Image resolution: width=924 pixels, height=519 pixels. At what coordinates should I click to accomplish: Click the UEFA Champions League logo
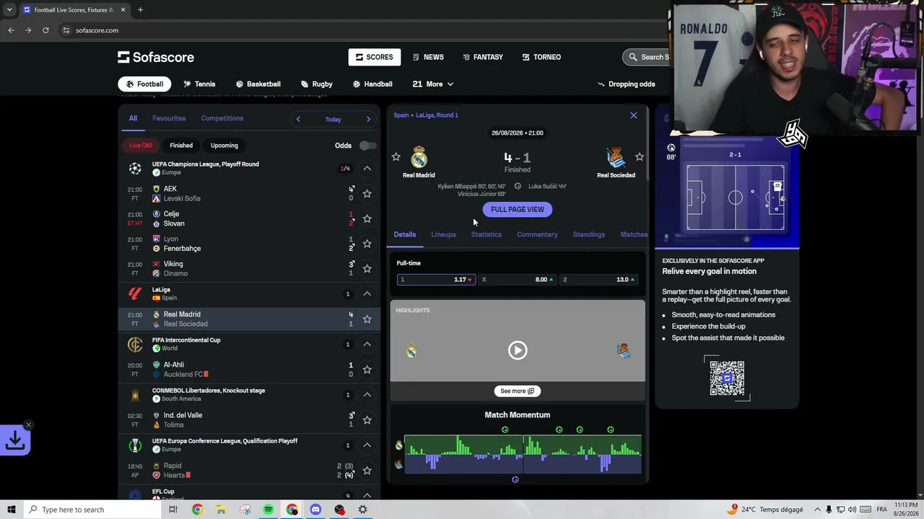pyautogui.click(x=135, y=169)
